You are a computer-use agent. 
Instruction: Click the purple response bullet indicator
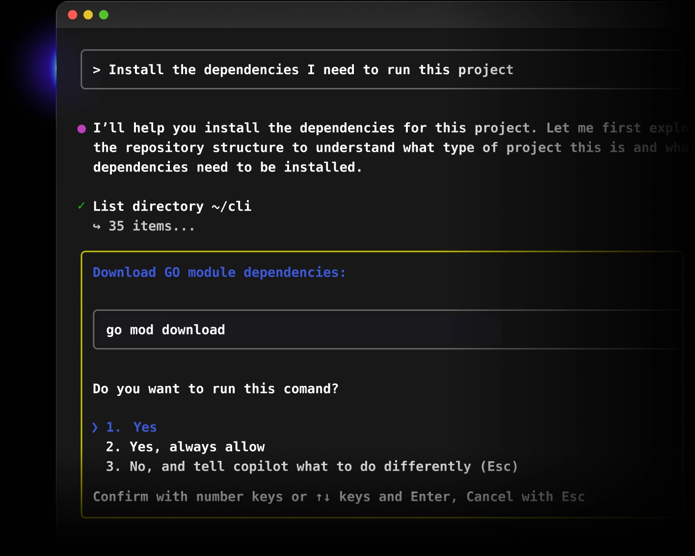81,128
